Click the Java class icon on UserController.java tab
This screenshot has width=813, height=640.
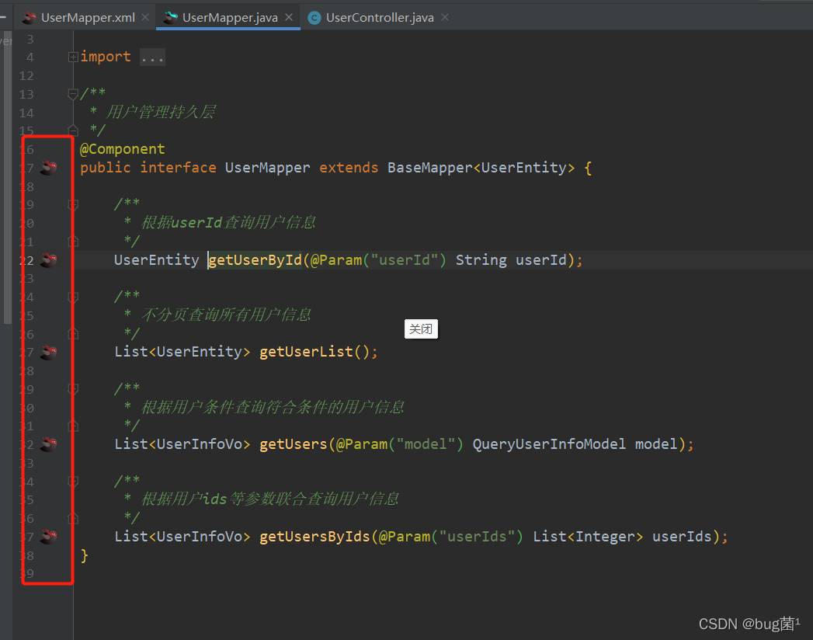314,16
